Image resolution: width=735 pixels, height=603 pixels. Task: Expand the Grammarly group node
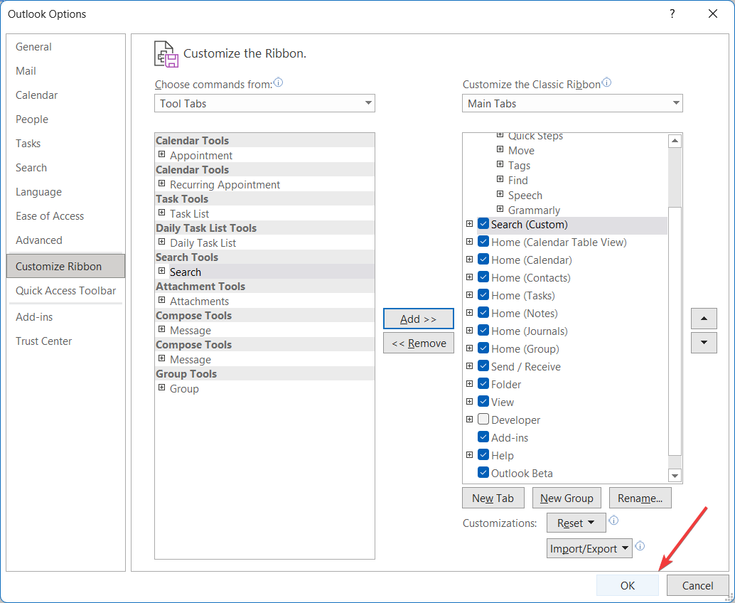[x=500, y=209]
